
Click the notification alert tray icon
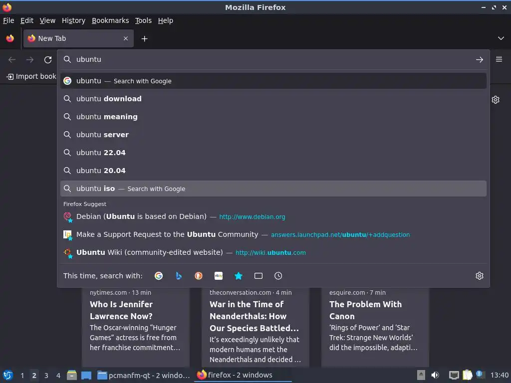(480, 375)
